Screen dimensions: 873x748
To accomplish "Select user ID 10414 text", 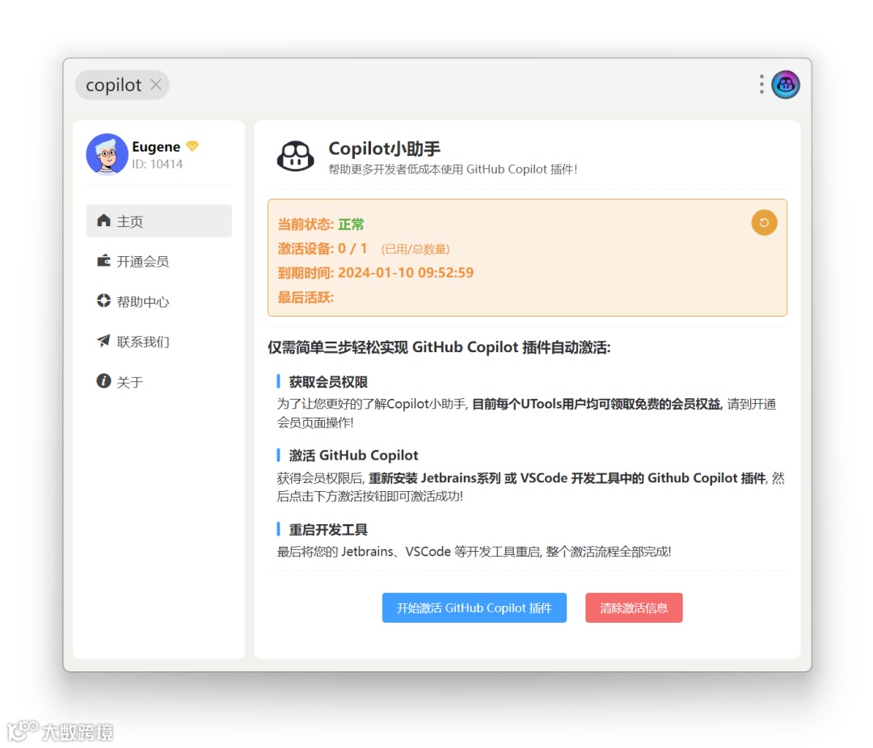I will (x=158, y=164).
